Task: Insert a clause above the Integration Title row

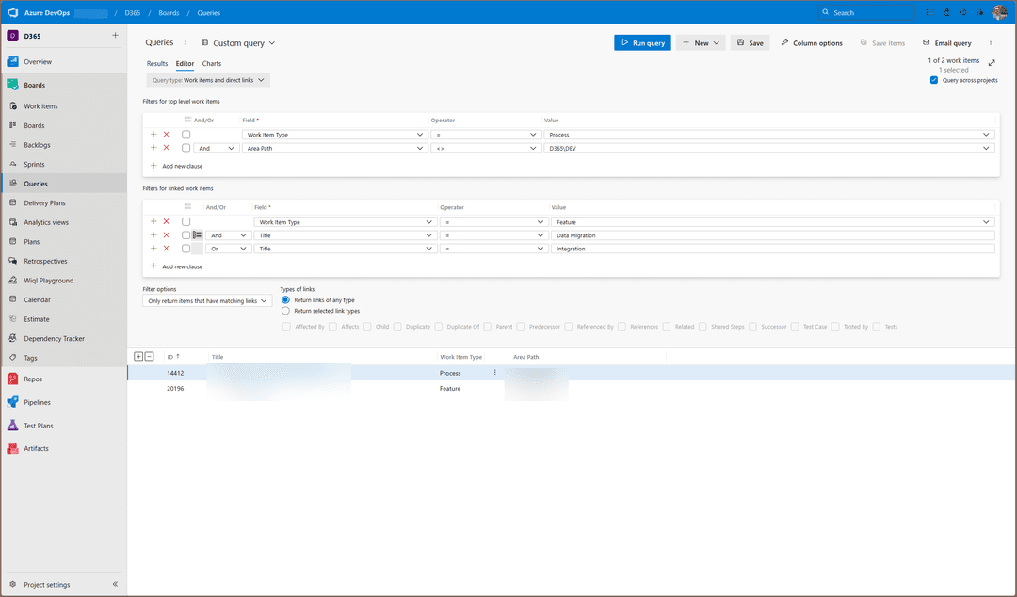Action: pos(153,249)
